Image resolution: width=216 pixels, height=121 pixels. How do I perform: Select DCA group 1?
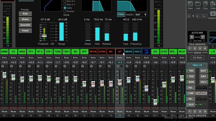pyautogui.click(x=190, y=48)
